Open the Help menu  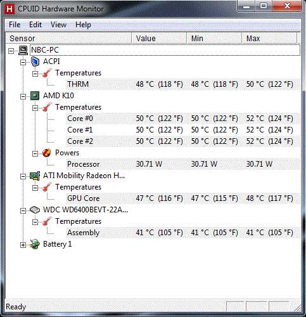pos(83,25)
